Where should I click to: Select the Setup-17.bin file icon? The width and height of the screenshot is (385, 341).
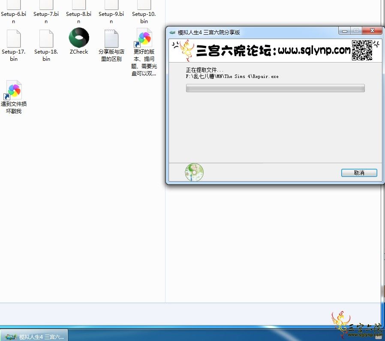click(x=14, y=39)
